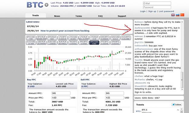Select the LTC/RUR pair button
This screenshot has width=189, height=113.
(84, 38)
